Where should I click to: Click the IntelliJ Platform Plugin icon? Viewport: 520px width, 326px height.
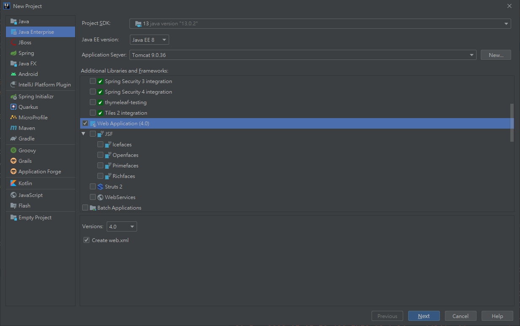13,85
